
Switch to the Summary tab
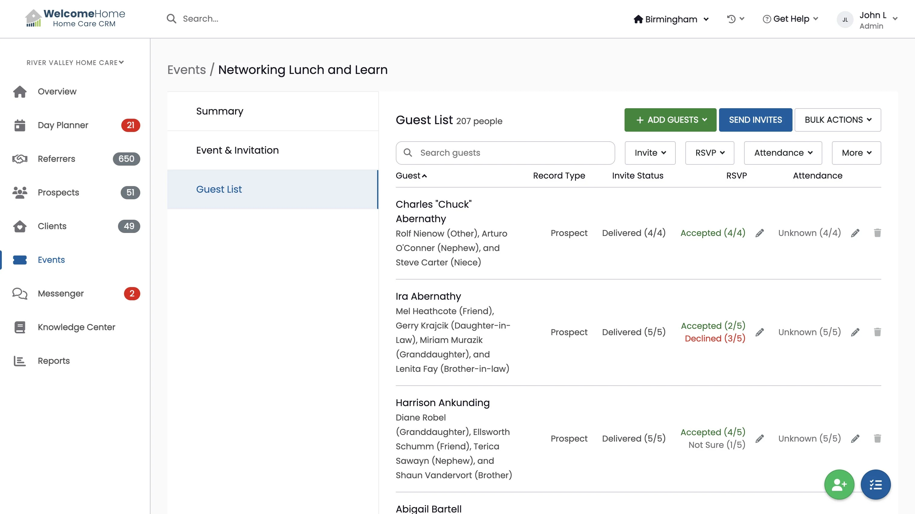click(219, 111)
